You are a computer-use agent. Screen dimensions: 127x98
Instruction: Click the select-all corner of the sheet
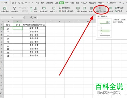coord(2,21)
